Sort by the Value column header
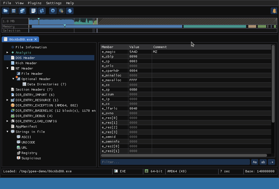Viewport: 279px width, 189px height. 140,47
